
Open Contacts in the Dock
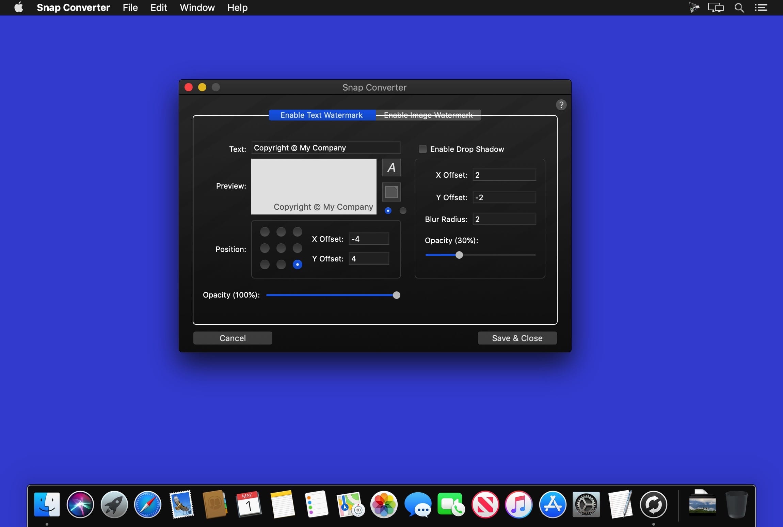[215, 505]
